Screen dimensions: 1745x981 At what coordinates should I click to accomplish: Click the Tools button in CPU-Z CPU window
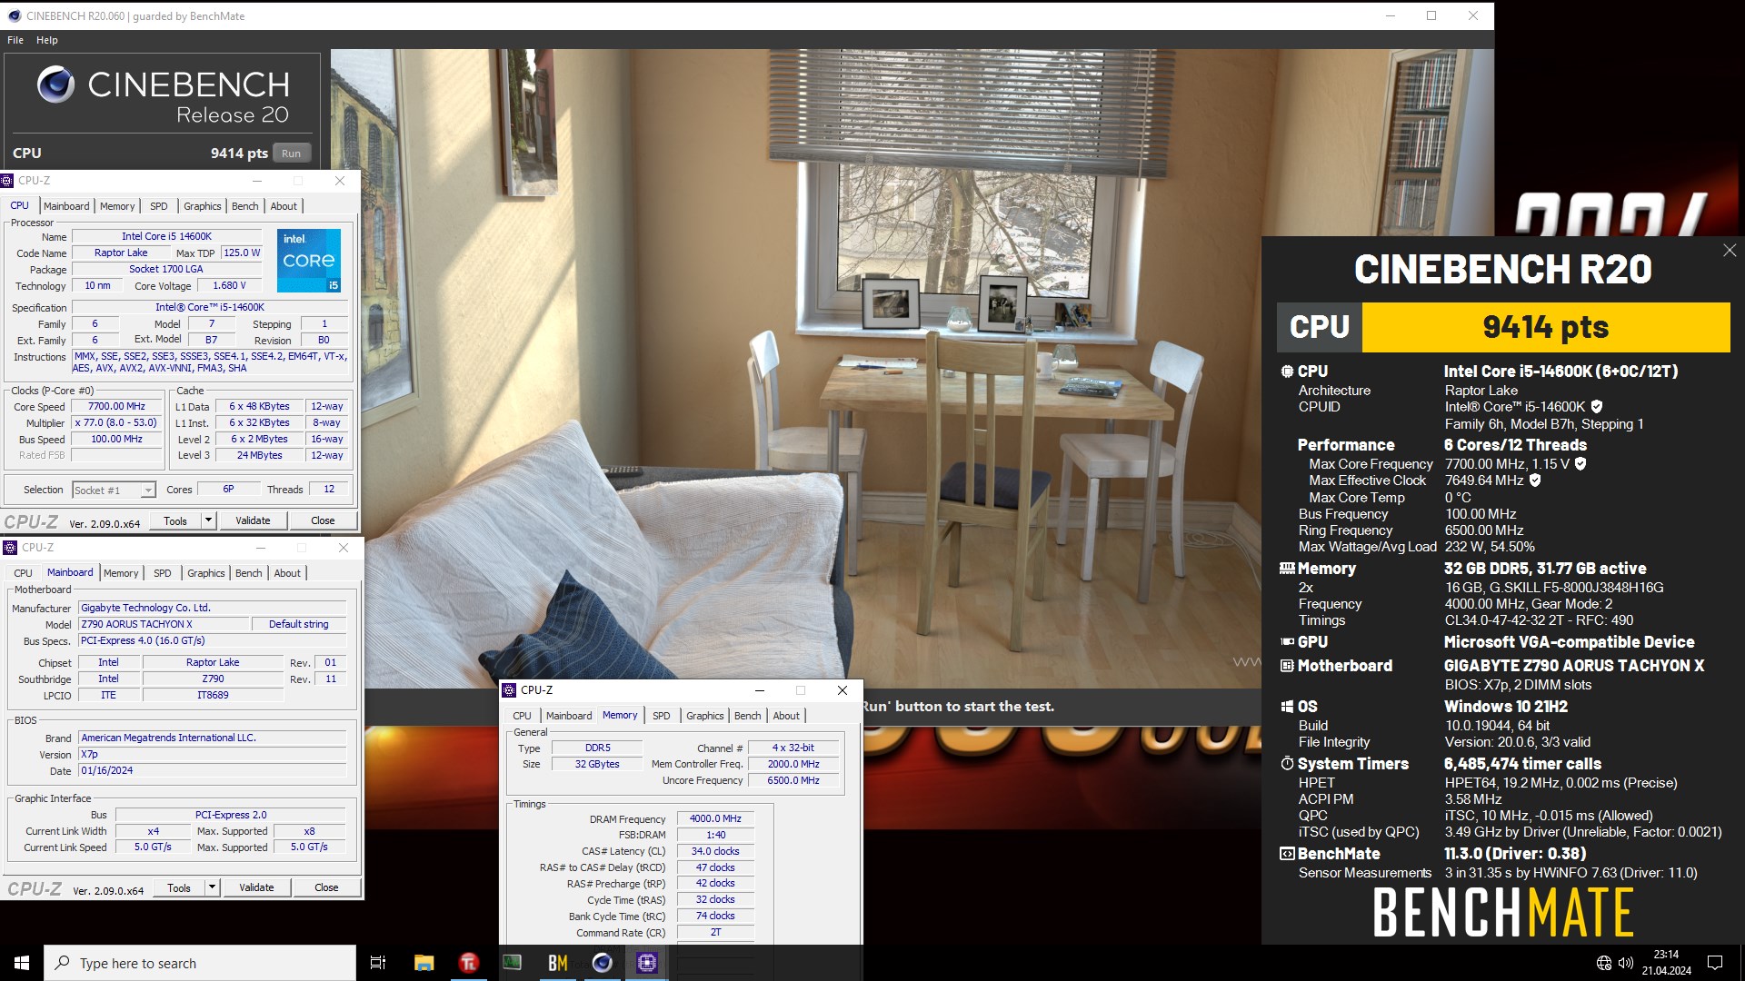(x=175, y=520)
